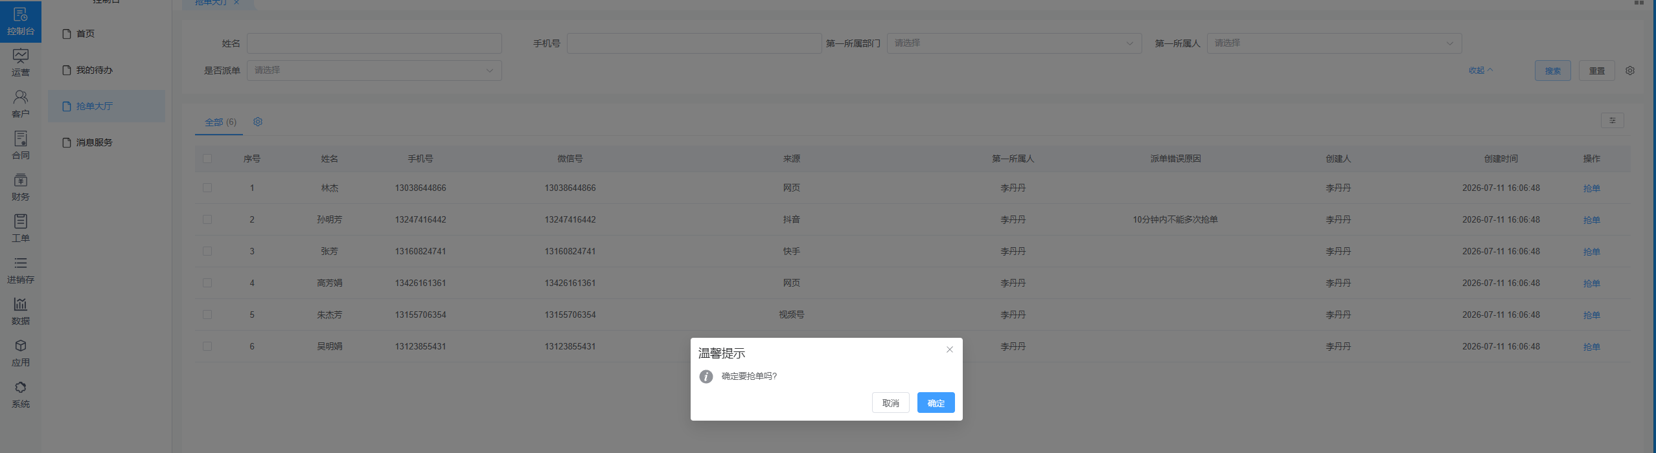
Task: Open the 合同 sidebar icon
Action: [21, 146]
